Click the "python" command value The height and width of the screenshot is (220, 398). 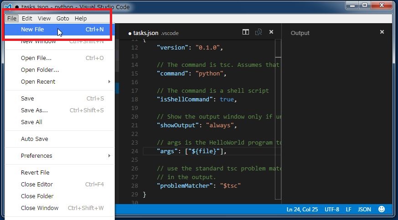tap(209, 74)
